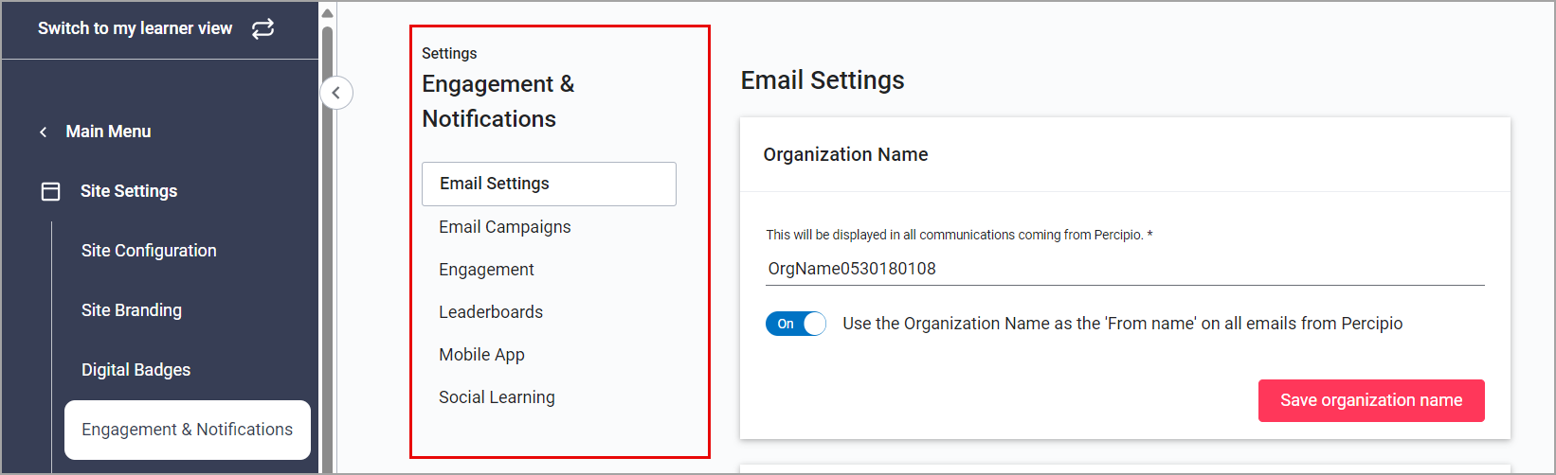Return to Main Menu

pyautogui.click(x=108, y=132)
